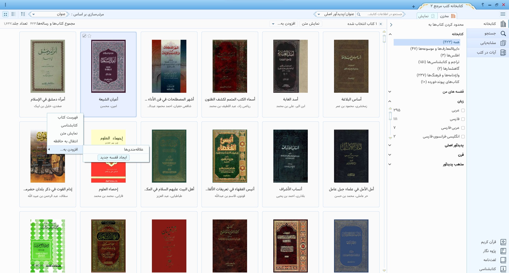Open جستجو search sidebar icon
Viewport: 509px width, 273px height.
(503, 33)
